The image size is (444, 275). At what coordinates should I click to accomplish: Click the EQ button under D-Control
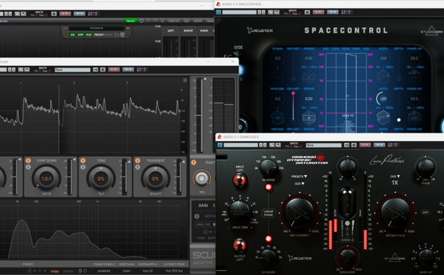coord(72,35)
